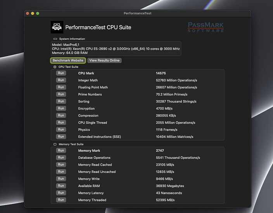Image resolution: width=273 pixels, height=213 pixels.
Task: Launch the Compression test
Action: 61,115
